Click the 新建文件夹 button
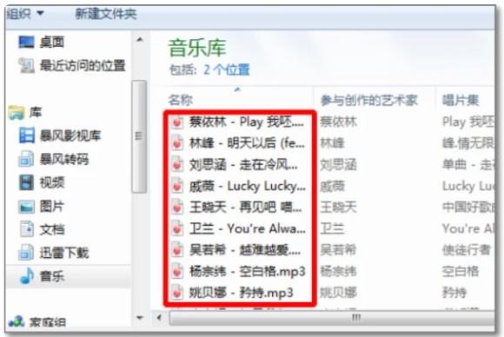 (106, 14)
